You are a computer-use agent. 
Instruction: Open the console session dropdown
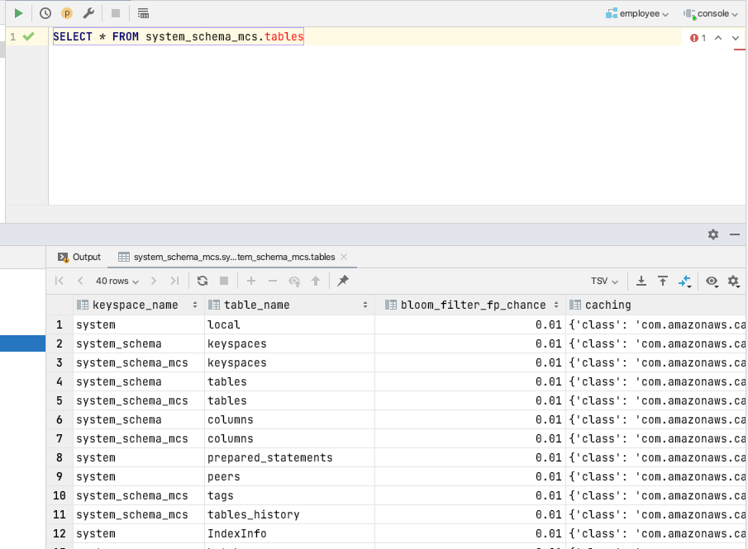[x=711, y=14]
